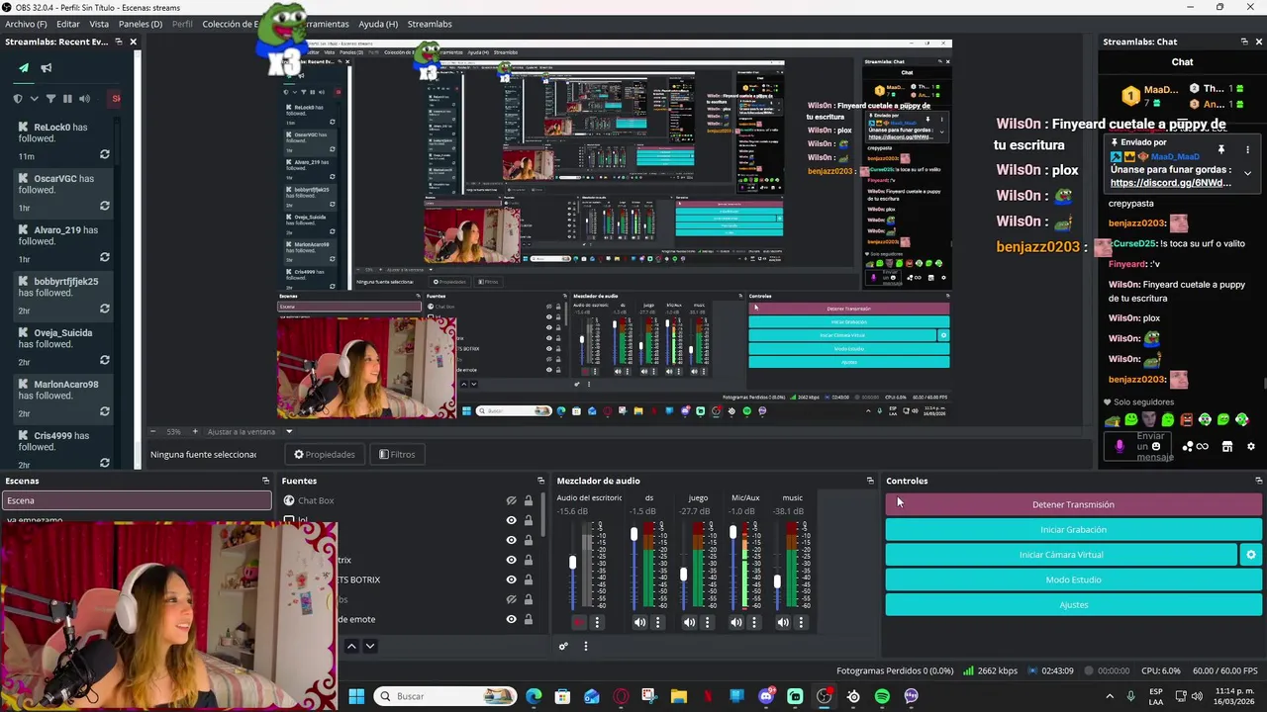The image size is (1267, 712).
Task: Click Detener Transmisión to stop streaming
Action: point(1073,504)
